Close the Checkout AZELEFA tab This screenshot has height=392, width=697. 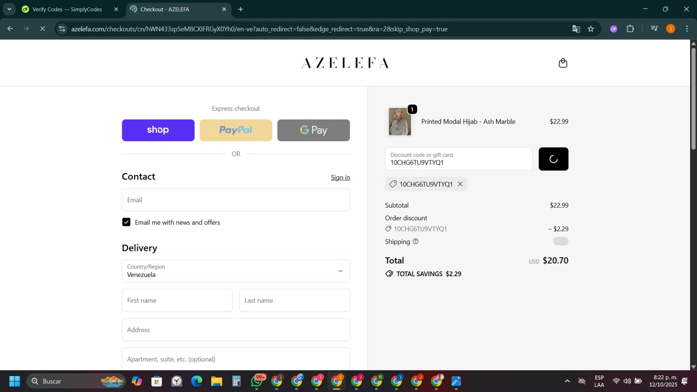[x=224, y=9]
